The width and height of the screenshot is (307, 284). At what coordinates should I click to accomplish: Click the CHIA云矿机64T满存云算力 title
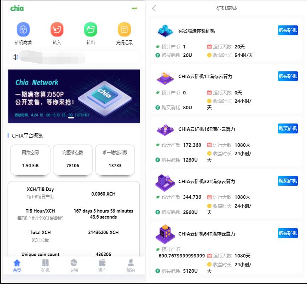pyautogui.click(x=207, y=234)
